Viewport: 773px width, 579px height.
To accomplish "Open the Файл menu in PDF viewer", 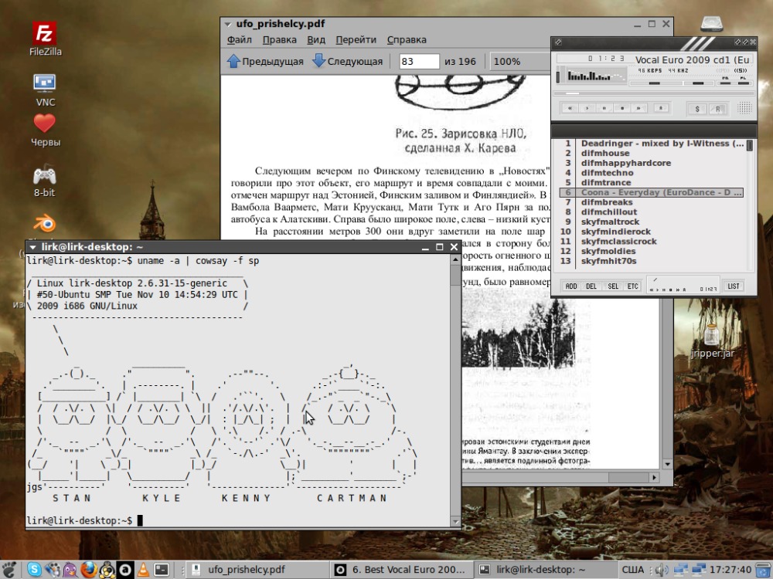I will [239, 40].
